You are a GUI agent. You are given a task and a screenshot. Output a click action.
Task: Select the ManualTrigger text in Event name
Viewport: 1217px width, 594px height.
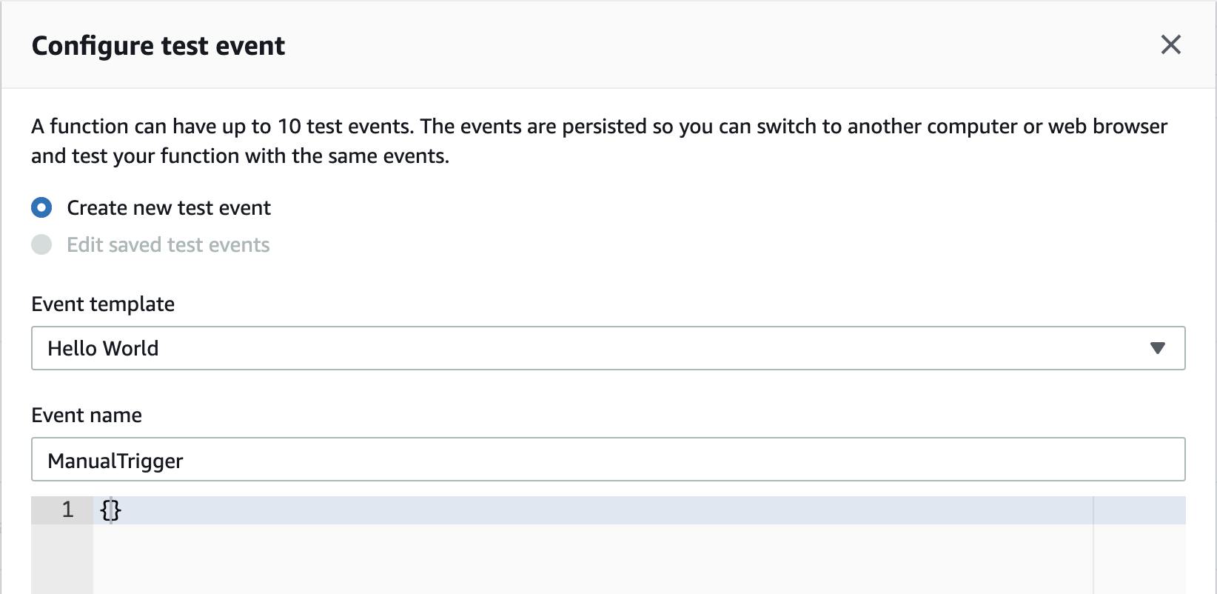pos(115,460)
